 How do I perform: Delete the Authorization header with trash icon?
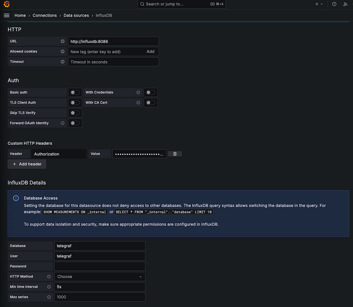click(175, 154)
